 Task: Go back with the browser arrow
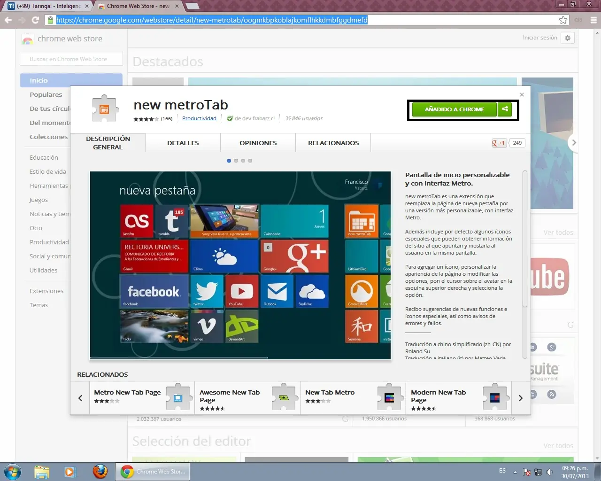[x=8, y=20]
